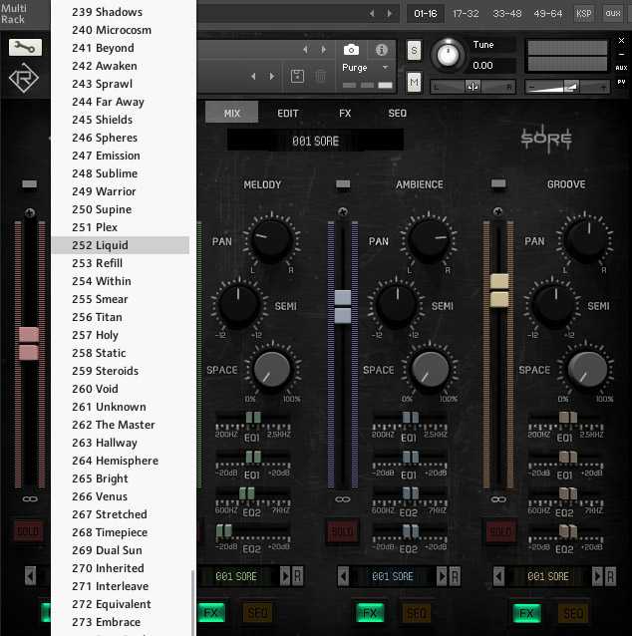Click the Groove channel volume fader
Viewport: 632px width, 636px height.
[x=499, y=290]
